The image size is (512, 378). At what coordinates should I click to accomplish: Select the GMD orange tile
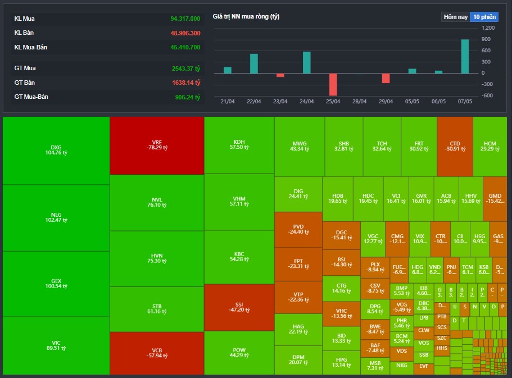click(x=495, y=199)
